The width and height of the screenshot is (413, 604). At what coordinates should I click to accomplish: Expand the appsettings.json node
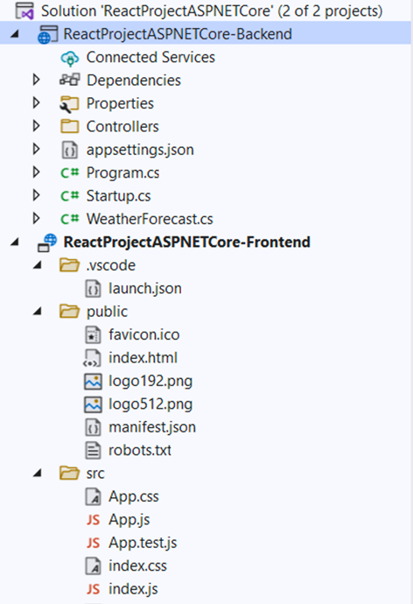(x=37, y=149)
